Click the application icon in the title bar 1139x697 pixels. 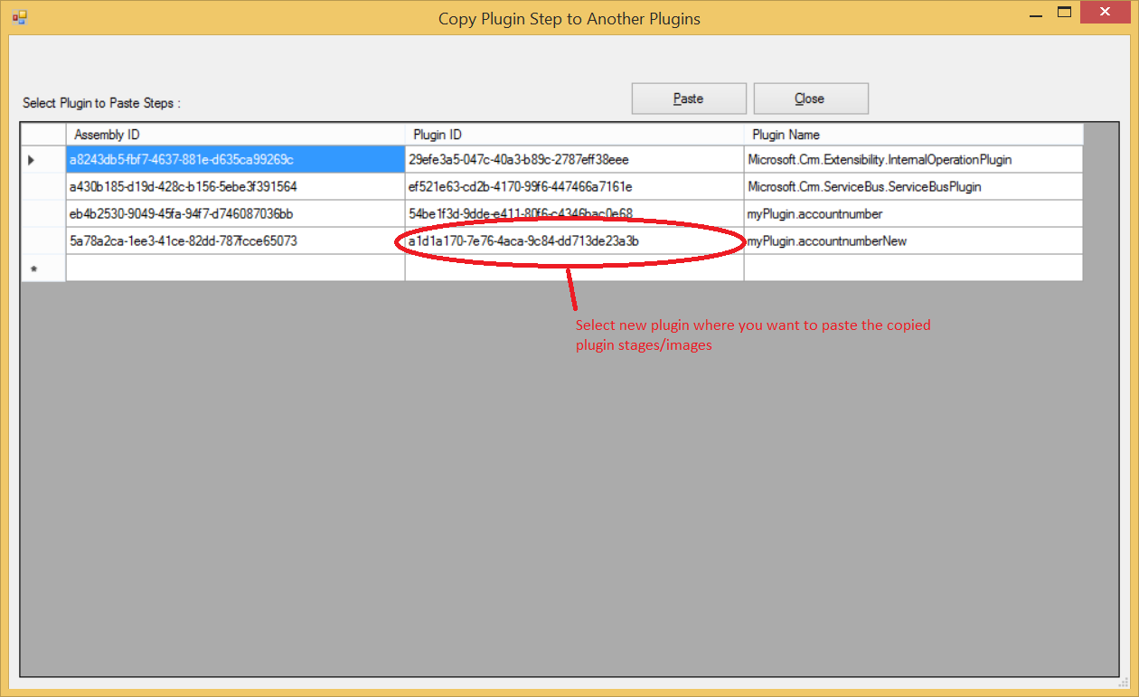tap(19, 17)
